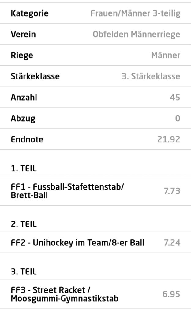
Task: Open the FF1 Fussball-Stafettenstab/Brett-Ball entry
Action: [67, 191]
